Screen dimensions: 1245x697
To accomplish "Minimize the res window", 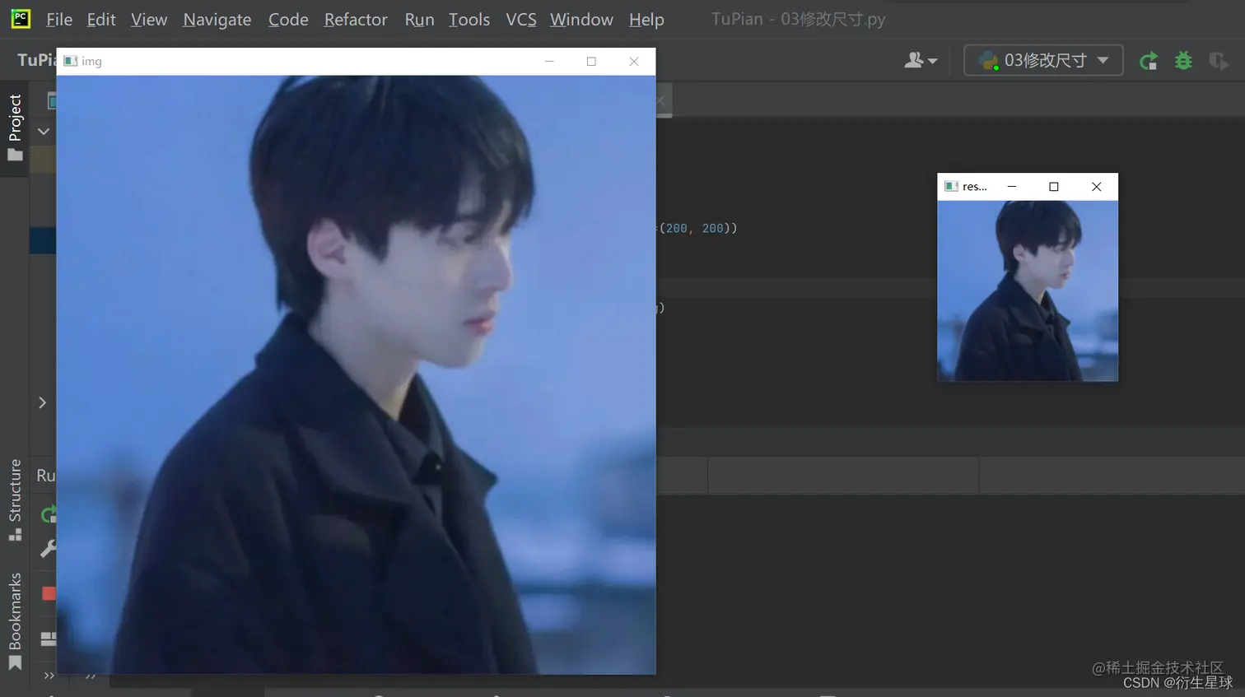I will point(1012,187).
